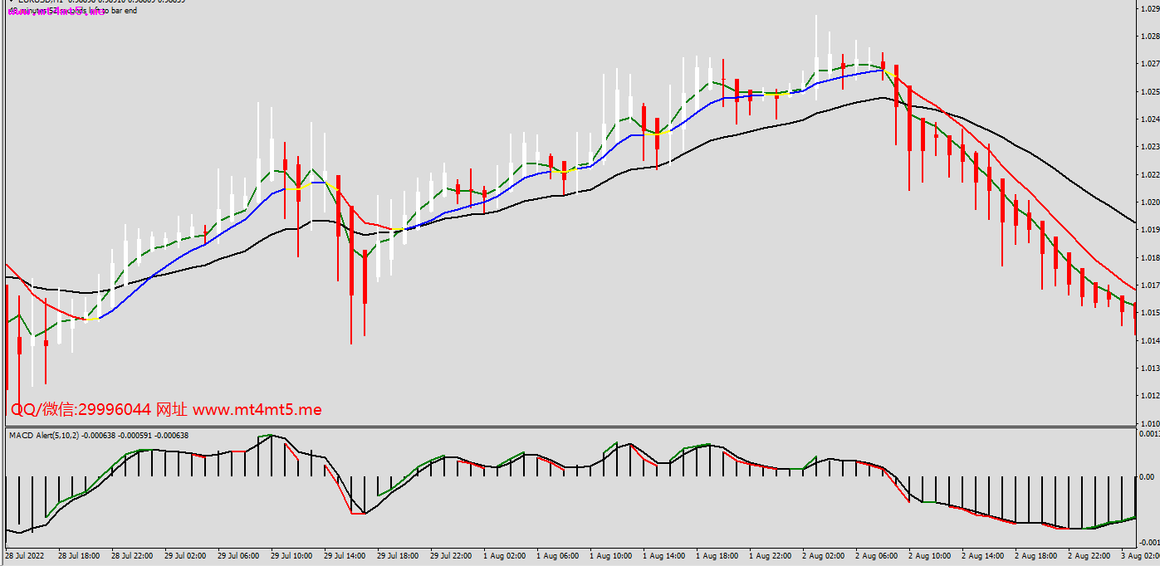Click the 1 Aug 22:00 time label
This screenshot has width=1160, height=566.
coord(770,555)
